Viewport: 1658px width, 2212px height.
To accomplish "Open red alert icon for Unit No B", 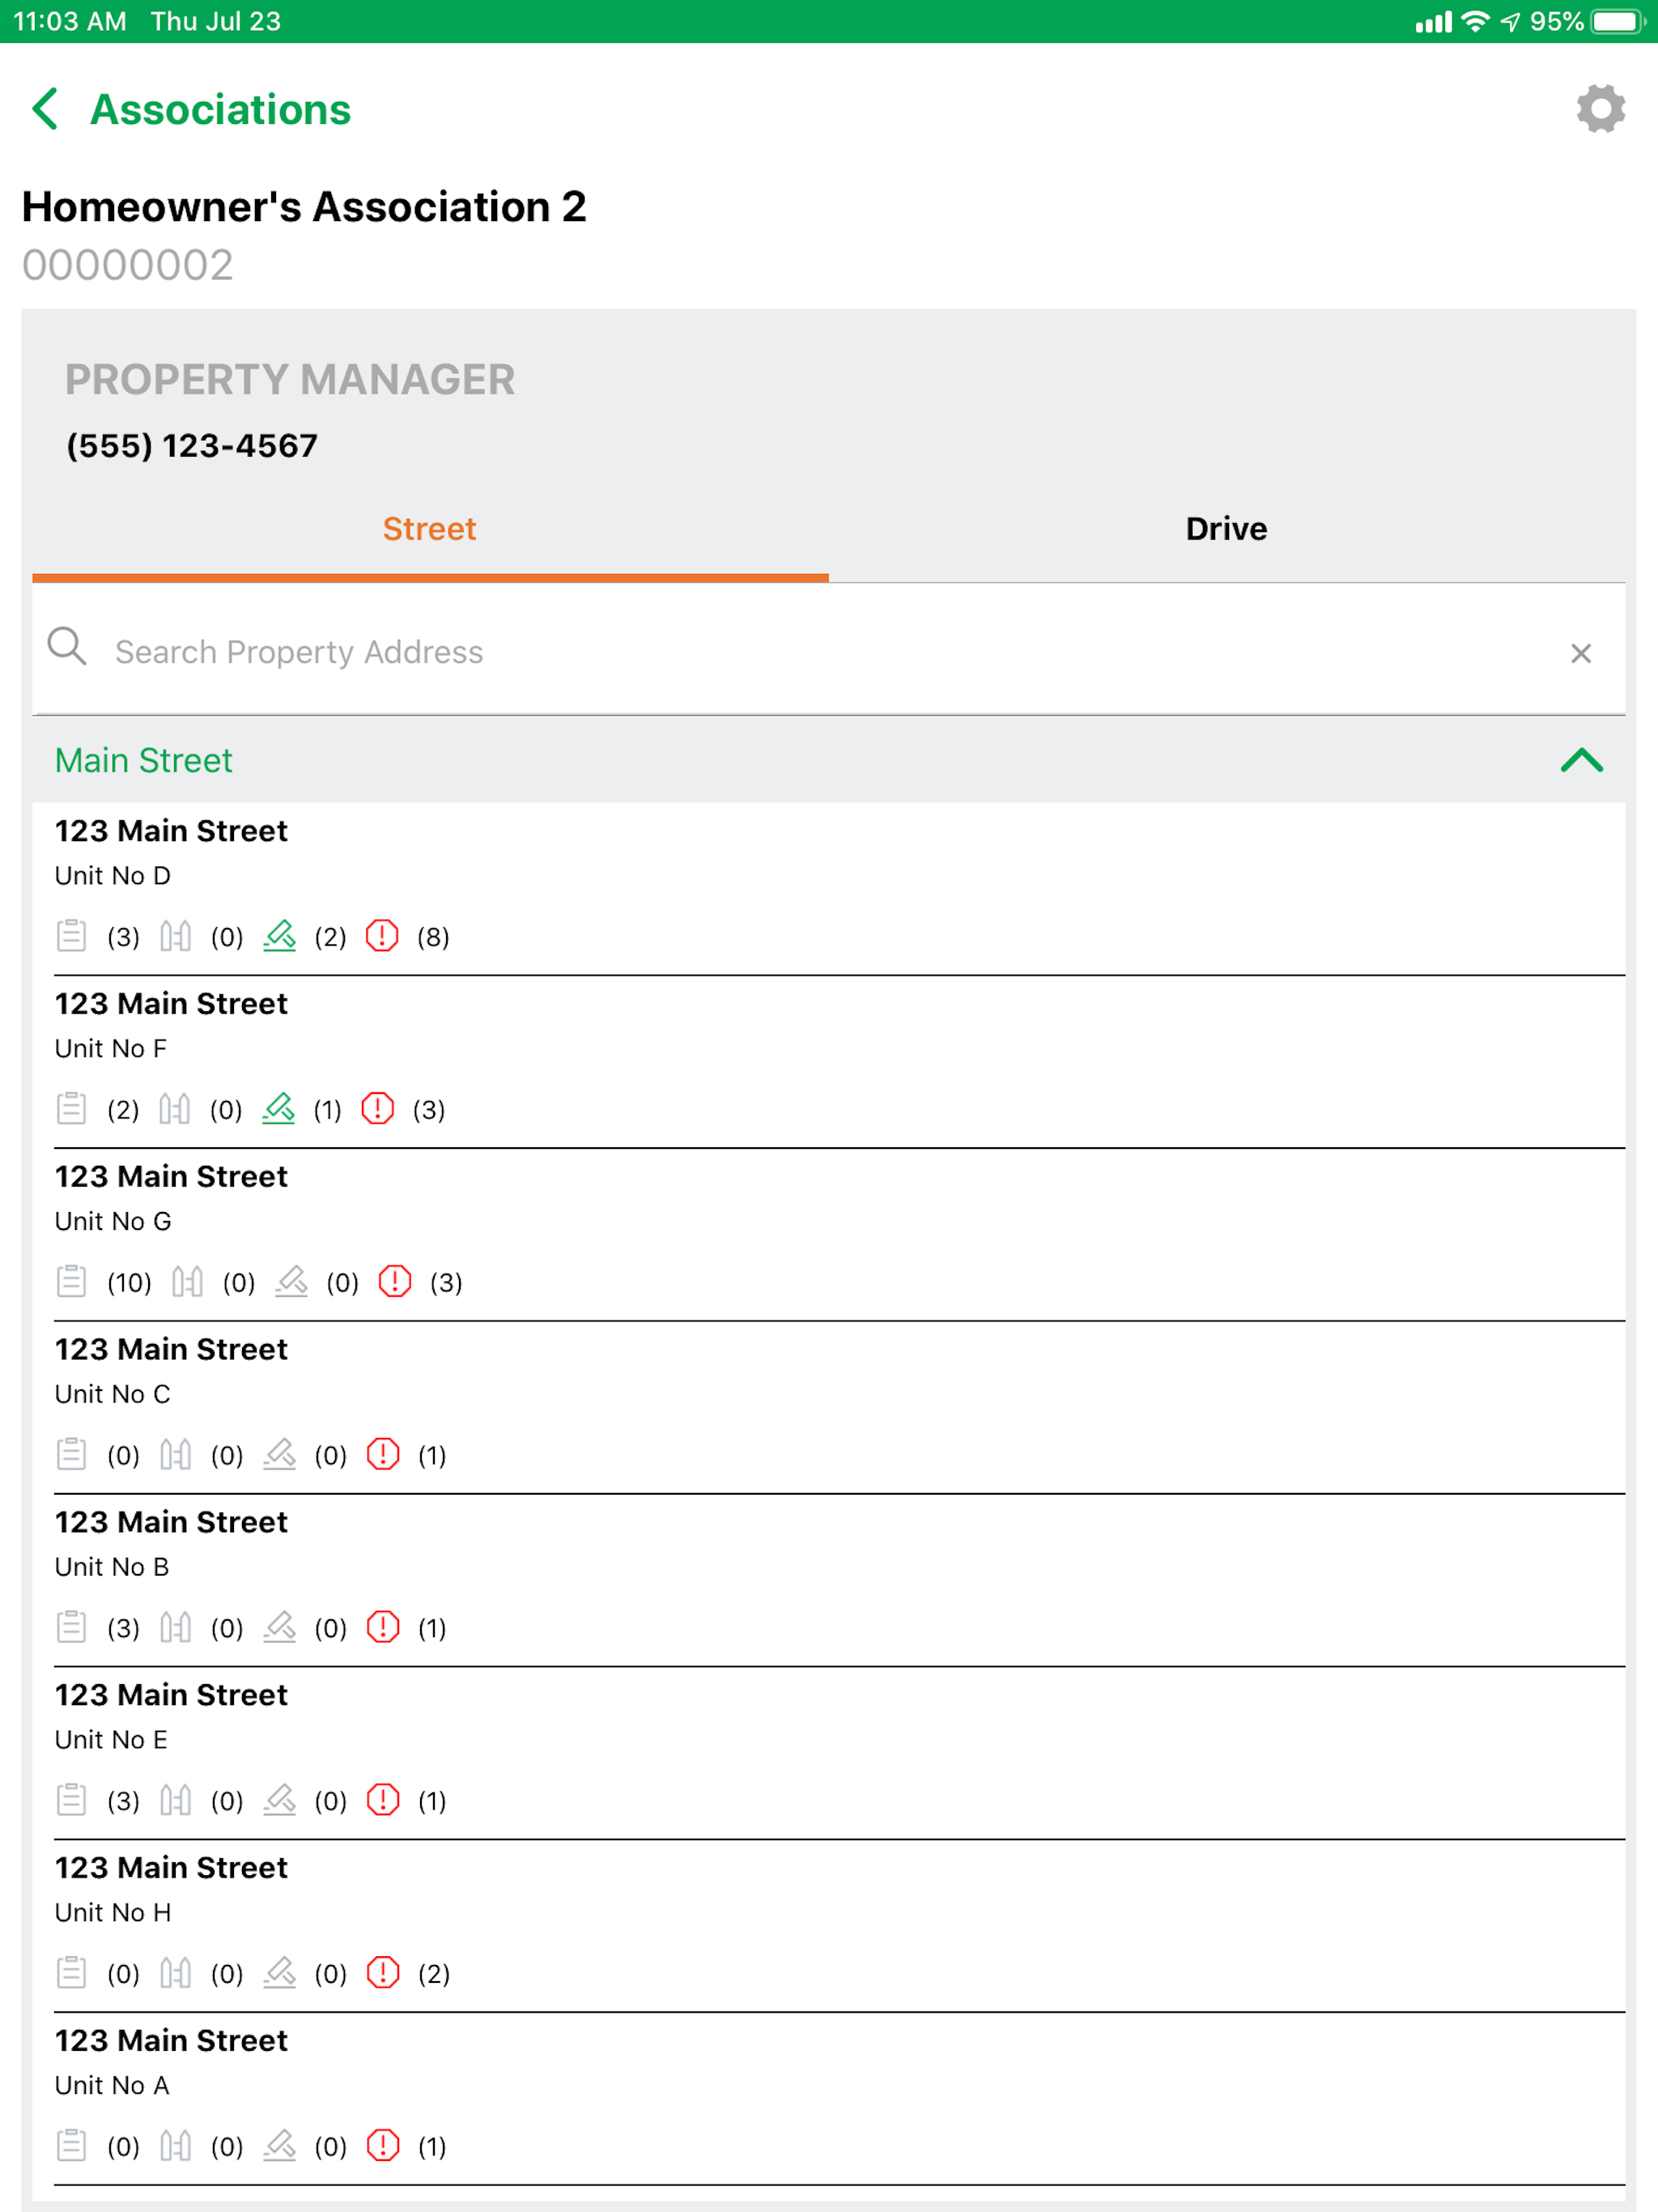I will tap(383, 1627).
